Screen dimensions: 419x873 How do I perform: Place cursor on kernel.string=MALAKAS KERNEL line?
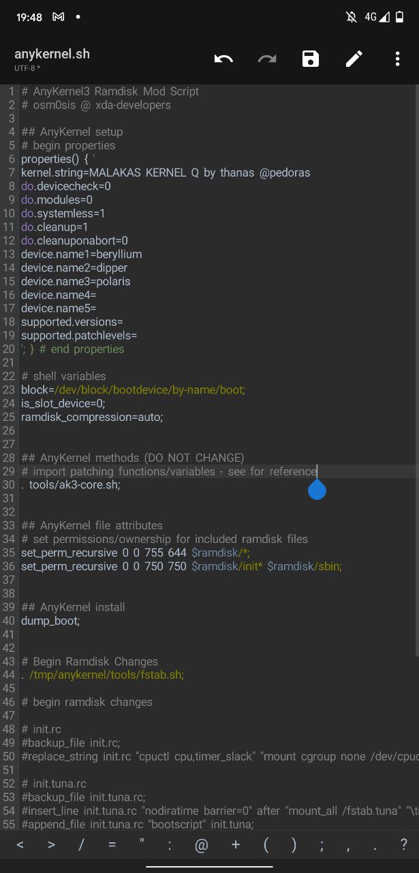pyautogui.click(x=166, y=173)
